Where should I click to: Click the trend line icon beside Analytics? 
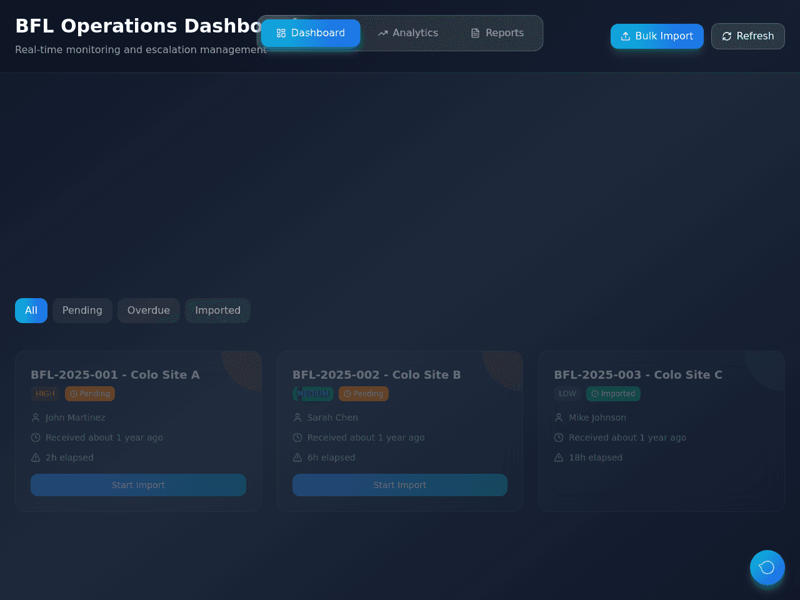coord(382,33)
